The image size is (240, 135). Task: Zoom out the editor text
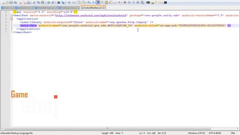click(73, 3)
